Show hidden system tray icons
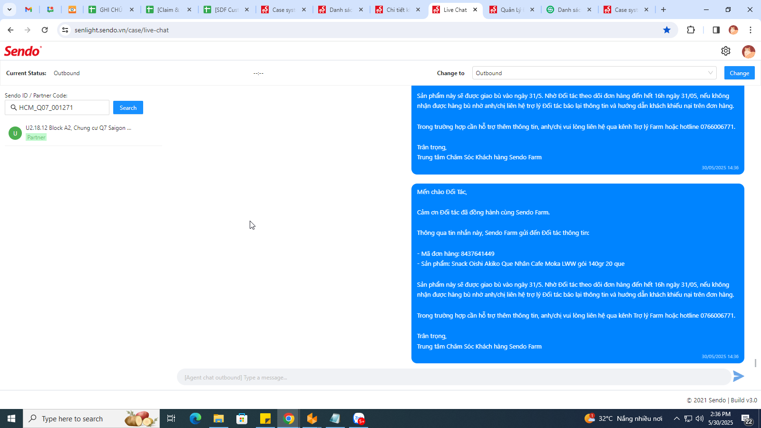Image resolution: width=761 pixels, height=428 pixels. [676, 418]
